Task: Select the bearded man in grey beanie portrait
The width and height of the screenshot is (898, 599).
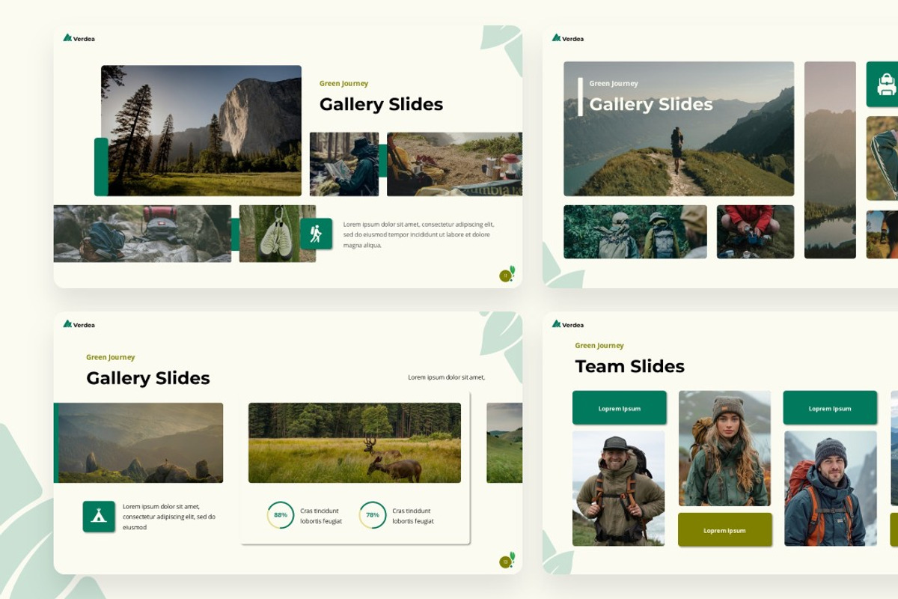Action: [x=831, y=488]
